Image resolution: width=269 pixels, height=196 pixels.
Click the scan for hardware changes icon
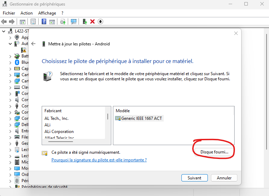coord(74,21)
